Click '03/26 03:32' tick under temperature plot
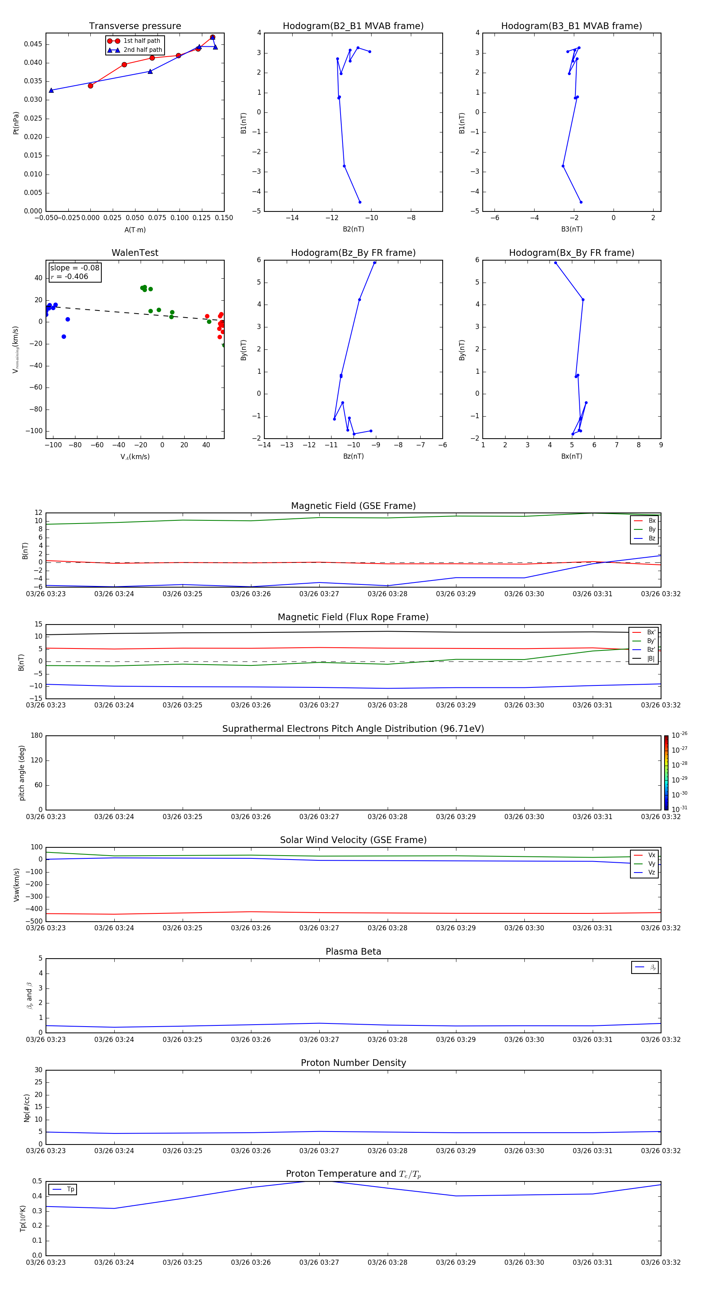Image resolution: width=707 pixels, height=1297 pixels. tap(661, 1263)
